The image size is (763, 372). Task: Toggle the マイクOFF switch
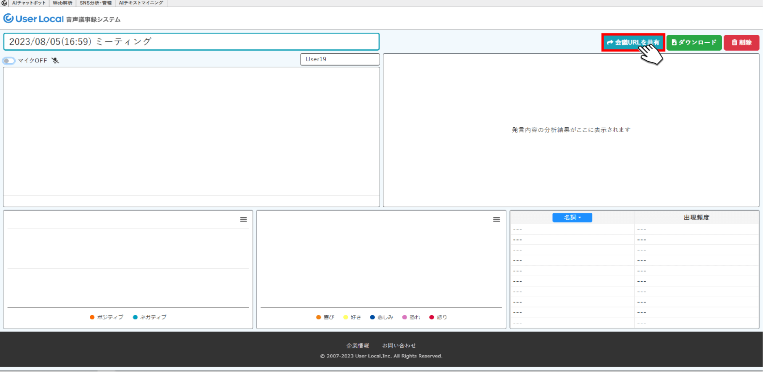tap(9, 61)
